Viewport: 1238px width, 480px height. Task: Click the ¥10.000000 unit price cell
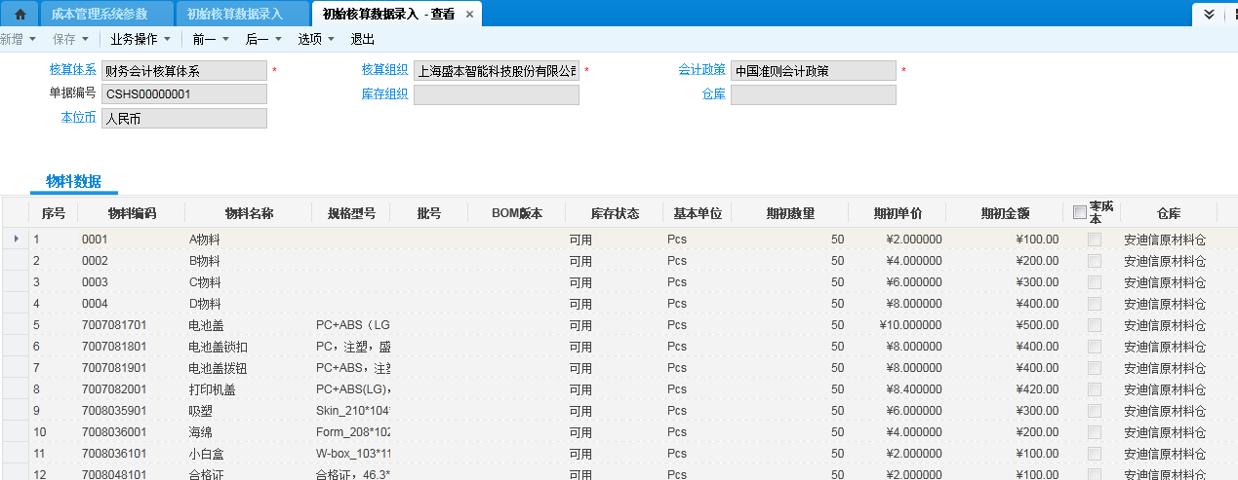[911, 325]
